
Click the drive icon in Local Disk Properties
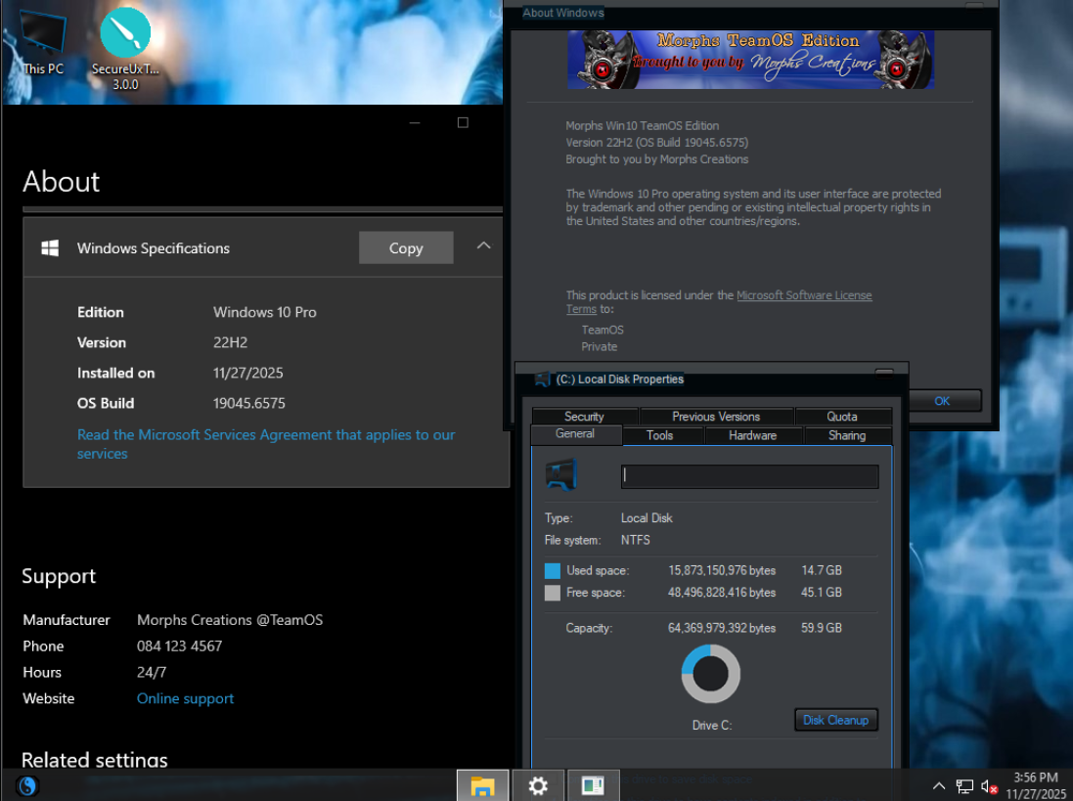[561, 474]
